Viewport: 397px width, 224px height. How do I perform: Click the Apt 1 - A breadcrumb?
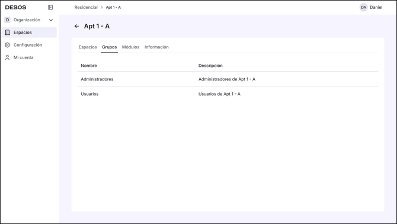113,7
